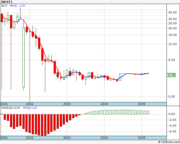Click 2024 on the MACD panel time axis
Image resolution: width=180 pixels, height=144 pixels.
(x=104, y=138)
